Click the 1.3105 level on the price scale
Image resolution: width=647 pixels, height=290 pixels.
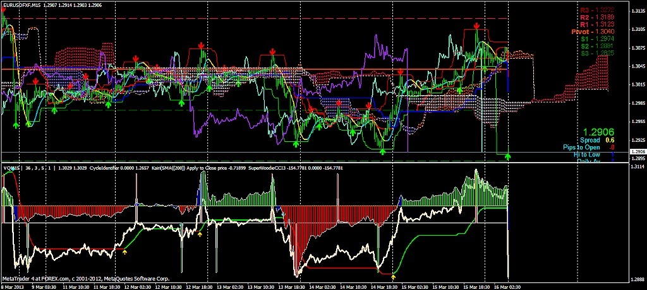pos(638,29)
